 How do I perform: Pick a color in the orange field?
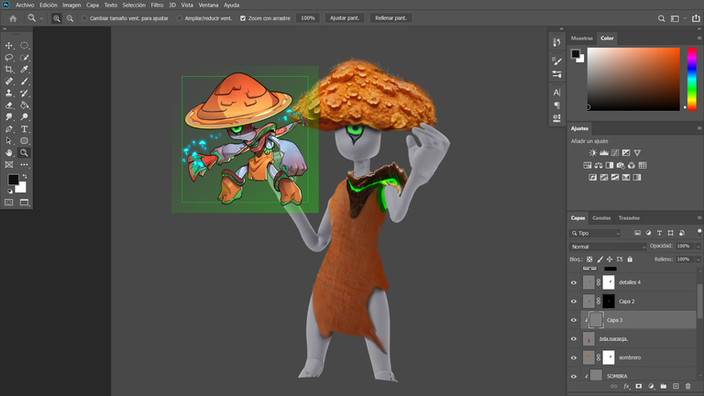coord(633,79)
